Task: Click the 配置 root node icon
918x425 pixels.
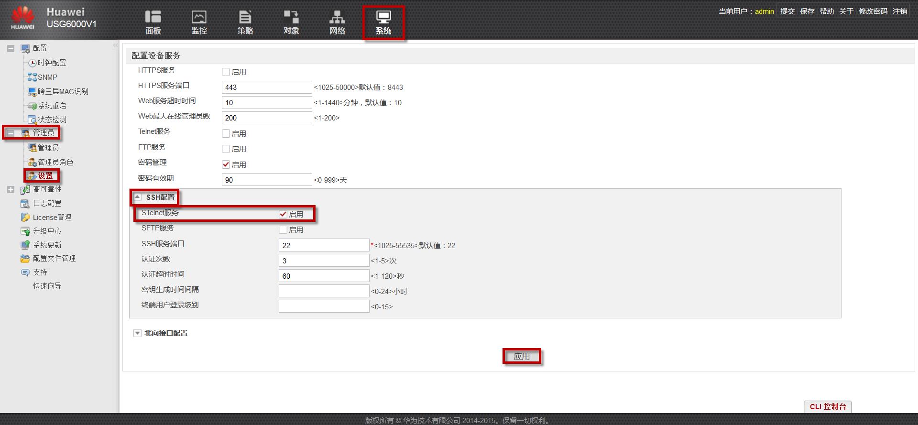Action: coord(25,48)
